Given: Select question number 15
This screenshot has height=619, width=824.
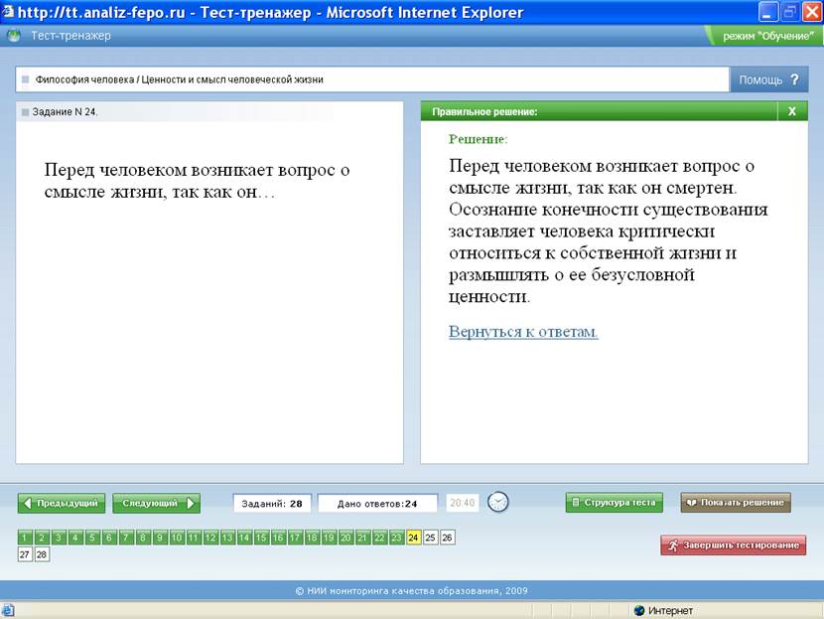Looking at the screenshot, I should pos(261,538).
